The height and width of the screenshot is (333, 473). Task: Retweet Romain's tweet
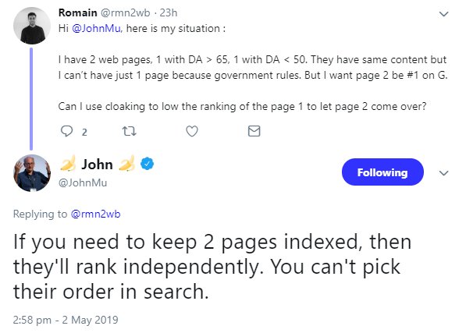pos(130,132)
